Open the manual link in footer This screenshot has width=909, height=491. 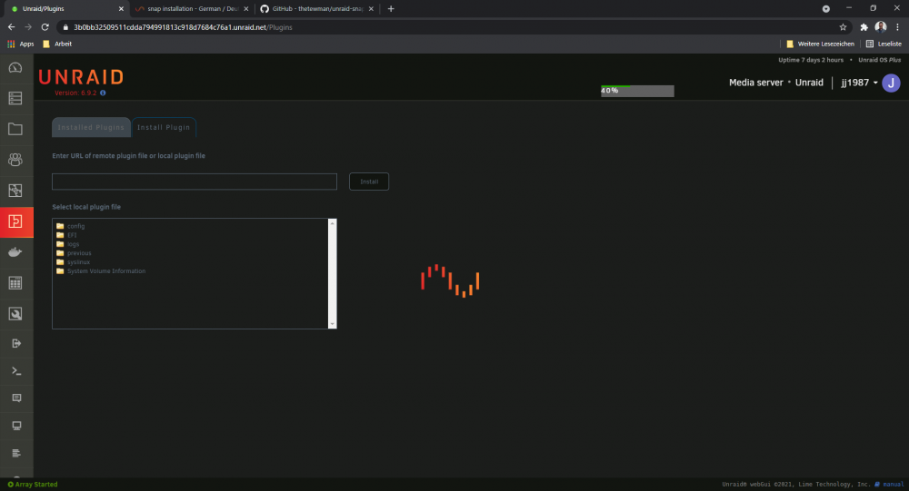pos(889,485)
